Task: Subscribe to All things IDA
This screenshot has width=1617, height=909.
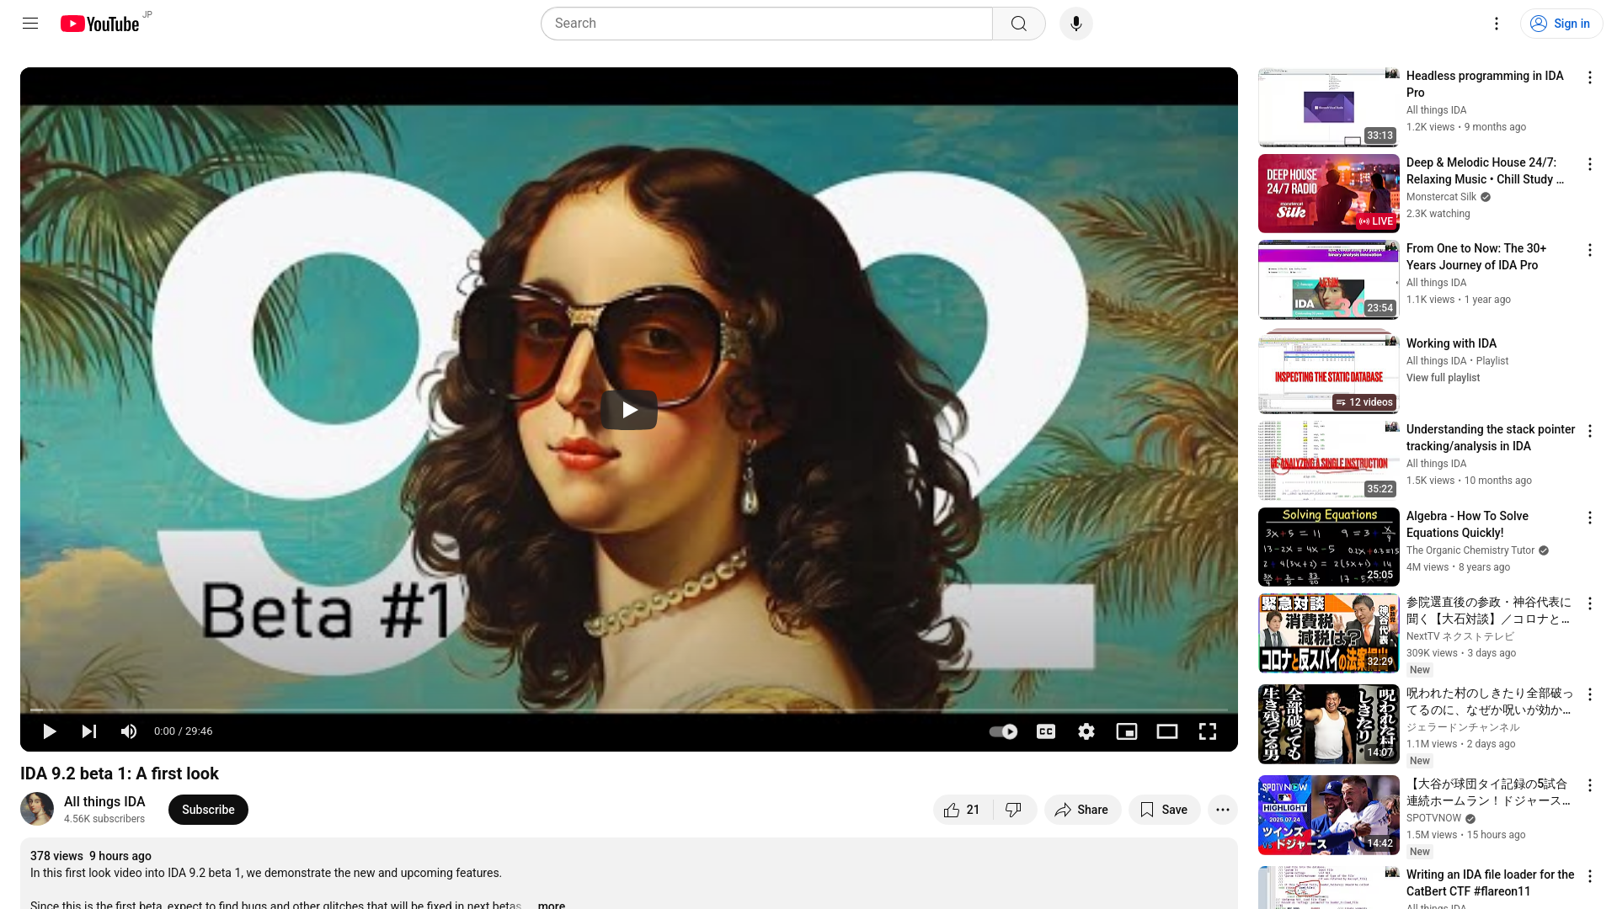Action: (208, 810)
